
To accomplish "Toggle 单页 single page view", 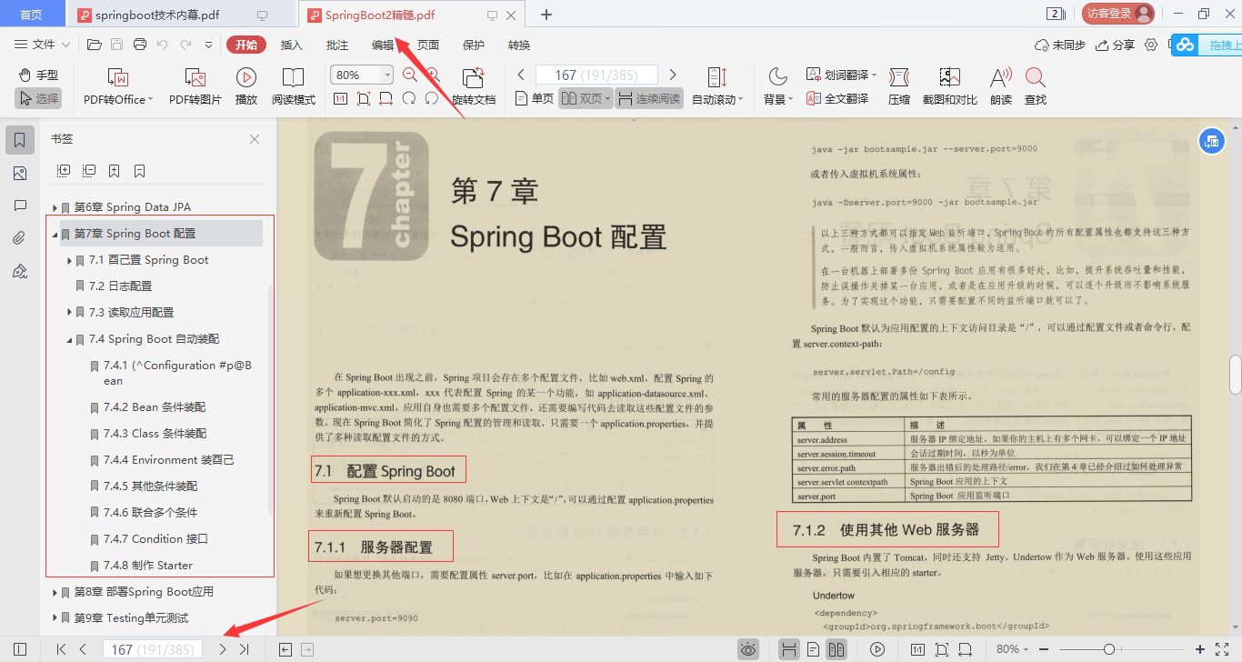I will pos(535,98).
